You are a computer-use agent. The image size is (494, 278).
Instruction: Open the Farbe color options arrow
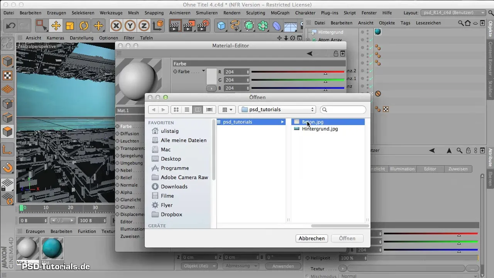(203, 71)
